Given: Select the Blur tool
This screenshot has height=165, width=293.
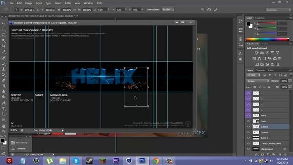Looking at the screenshot, I should (x=3, y=92).
